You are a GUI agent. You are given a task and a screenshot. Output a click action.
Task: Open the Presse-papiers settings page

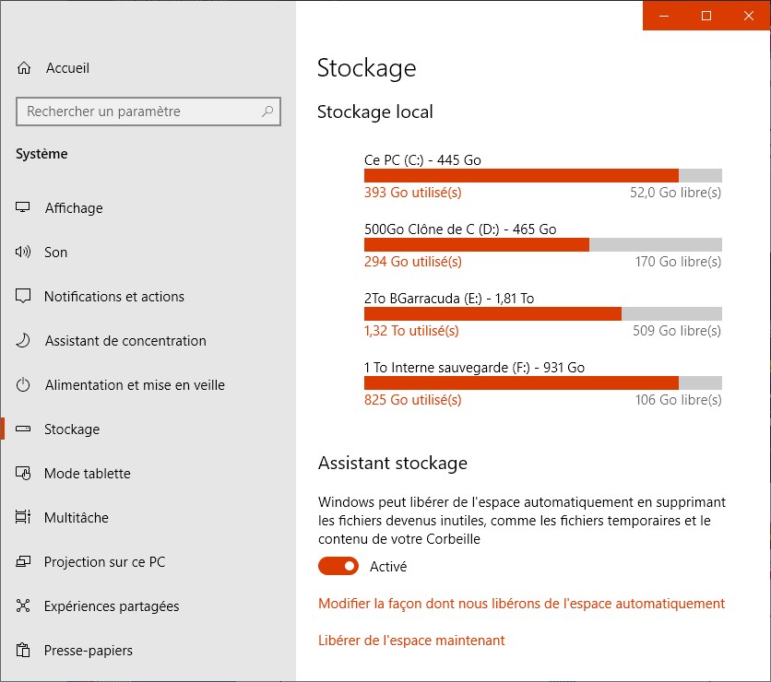click(89, 651)
